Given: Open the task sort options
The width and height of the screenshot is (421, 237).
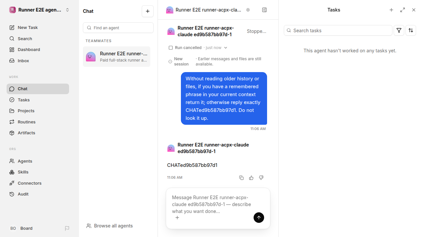Looking at the screenshot, I should [x=411, y=30].
